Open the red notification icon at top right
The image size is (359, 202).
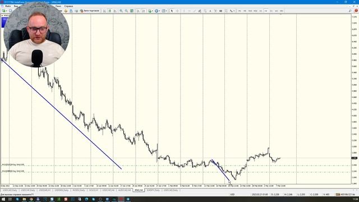pyautogui.click(x=356, y=11)
